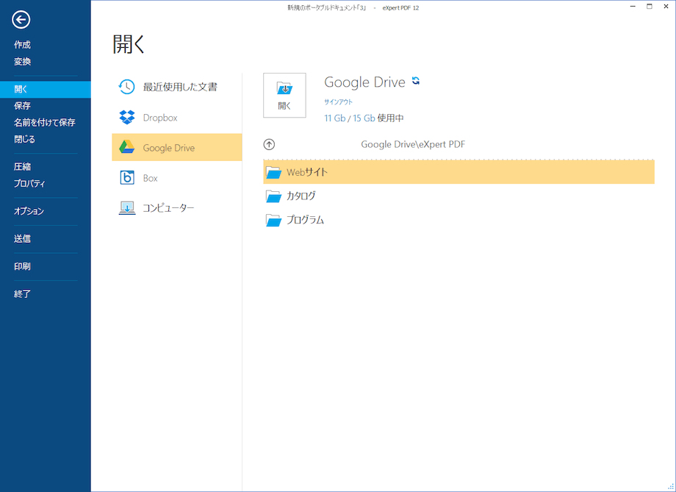Select 送信 in the sidebar
The image size is (676, 492).
click(x=23, y=239)
